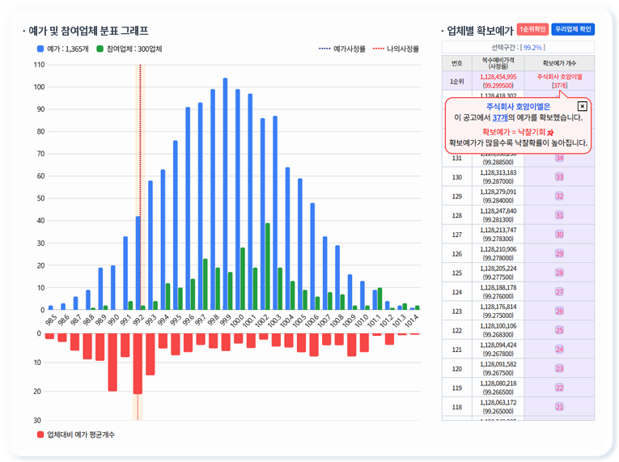
Task: Click price 1,128,210,906 in row 126
Action: (498, 249)
